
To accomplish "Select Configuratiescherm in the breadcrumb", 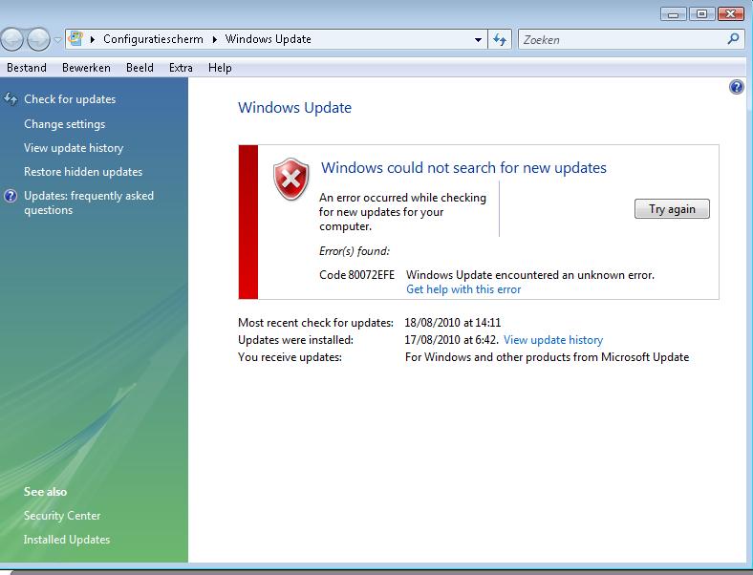I will coord(153,39).
